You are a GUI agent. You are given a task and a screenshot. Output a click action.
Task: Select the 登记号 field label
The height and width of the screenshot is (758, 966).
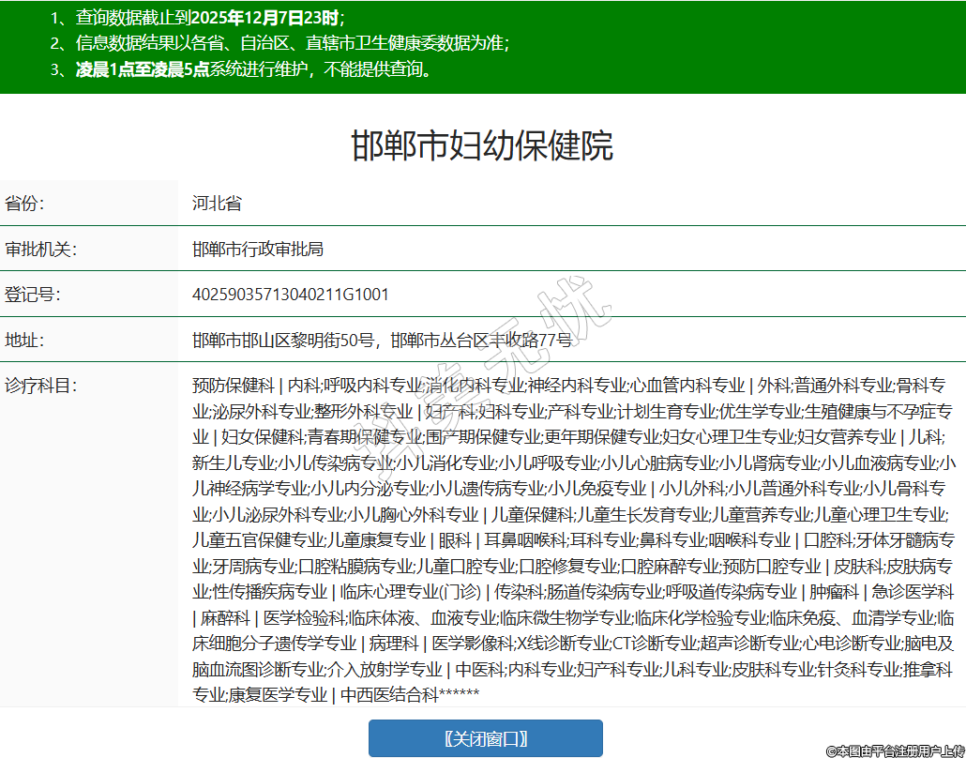(x=33, y=295)
